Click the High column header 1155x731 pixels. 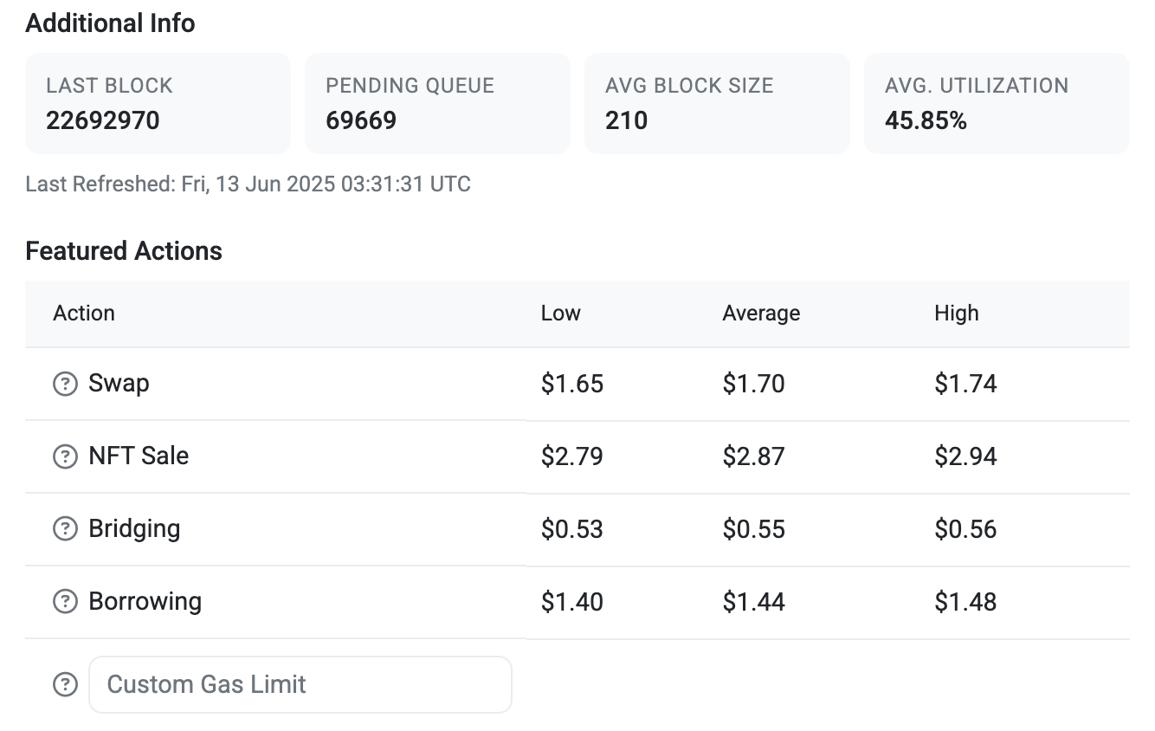957,314
